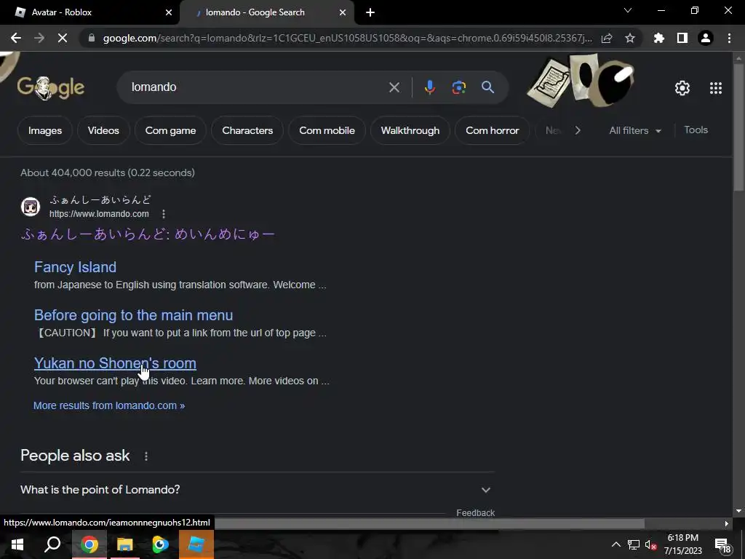Open the Chrome three-dot menu
The width and height of the screenshot is (745, 559).
tap(729, 38)
